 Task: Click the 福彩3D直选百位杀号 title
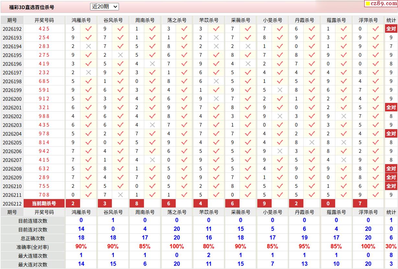click(32, 7)
